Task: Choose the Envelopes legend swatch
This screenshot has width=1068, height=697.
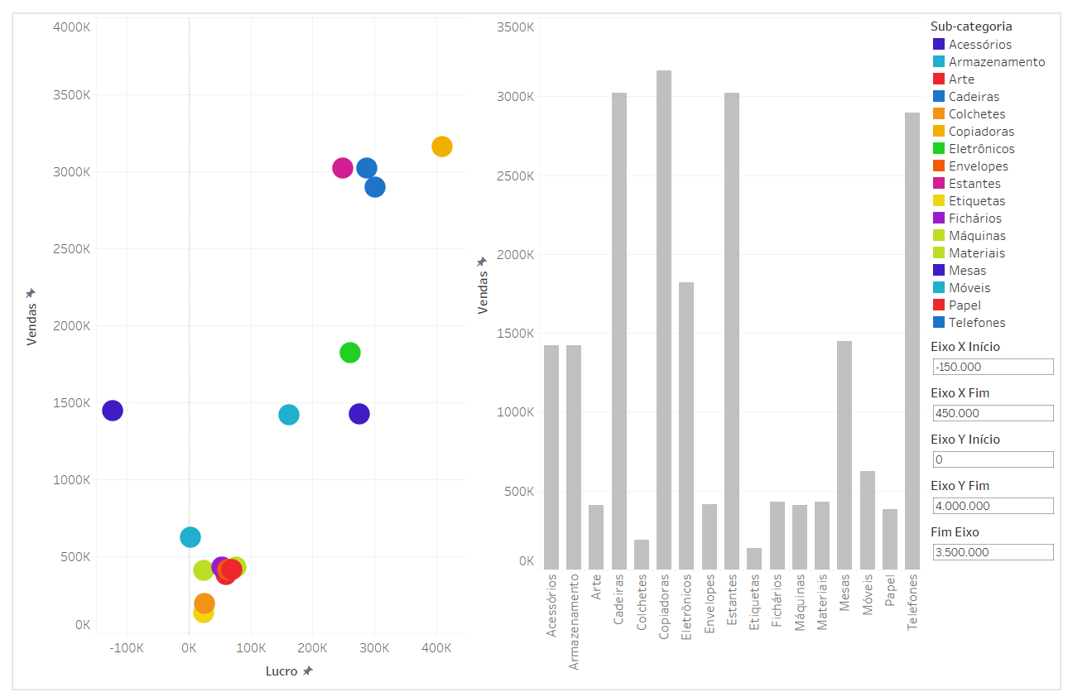Action: [x=939, y=166]
